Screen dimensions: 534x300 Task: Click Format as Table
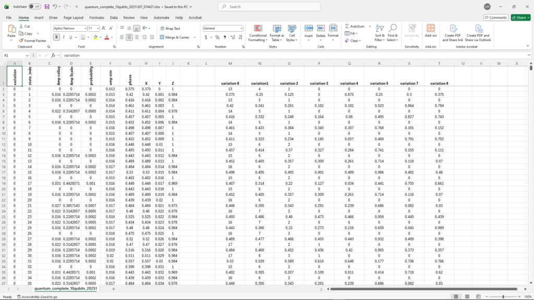coord(277,33)
